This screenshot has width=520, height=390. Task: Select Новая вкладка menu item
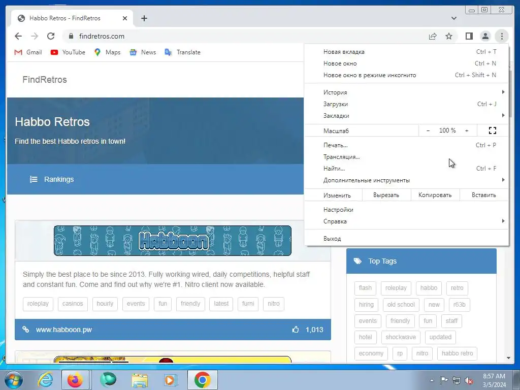(406, 52)
